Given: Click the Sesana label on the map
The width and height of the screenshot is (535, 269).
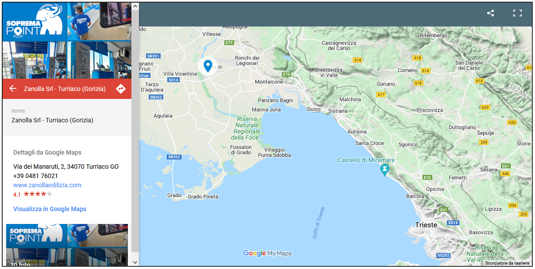Looking at the screenshot, I should (489, 170).
